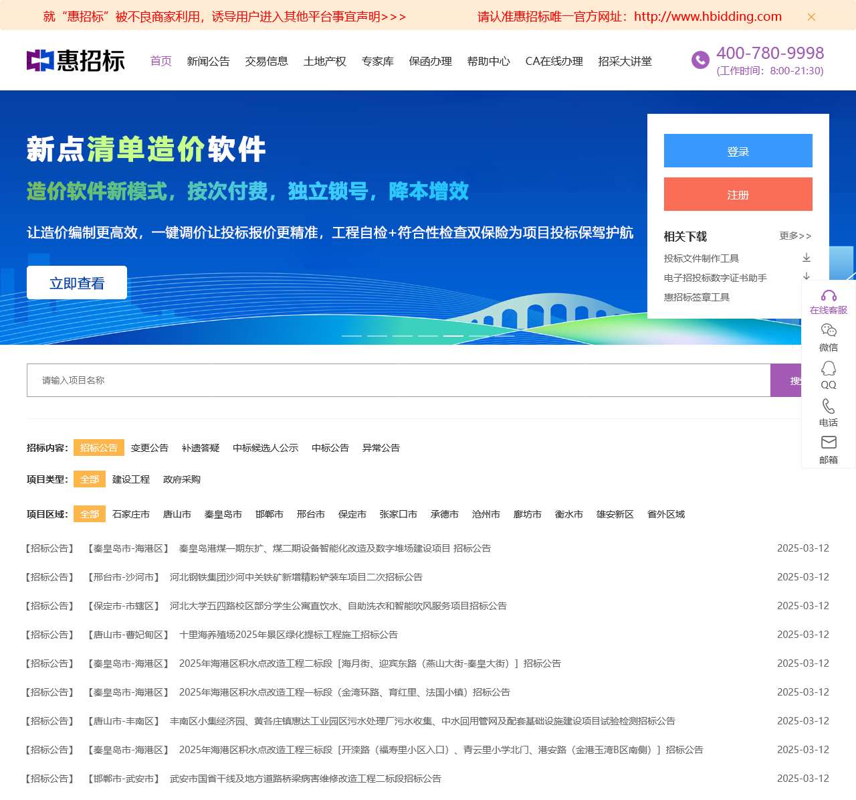
Task: Filter region by 唐山市
Action: point(177,514)
